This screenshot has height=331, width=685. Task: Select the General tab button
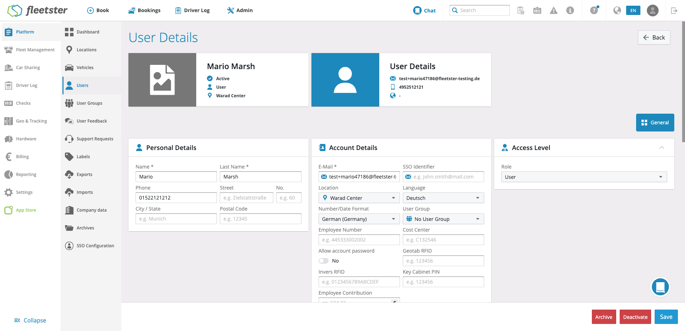coord(655,123)
